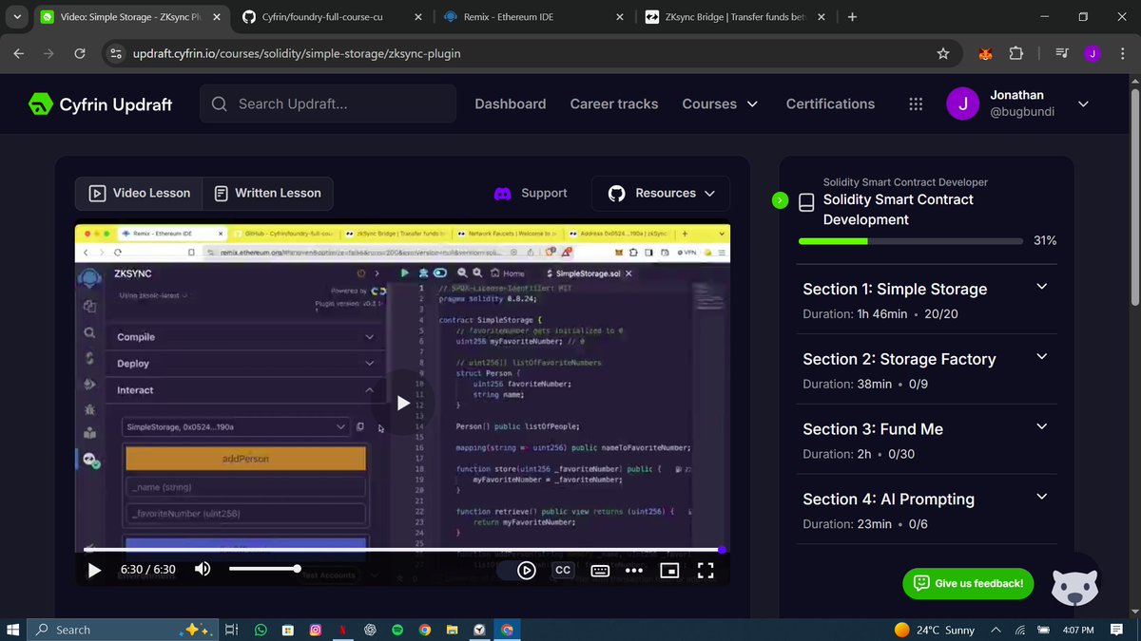
Task: Seek on the video progress bar
Action: point(403,550)
